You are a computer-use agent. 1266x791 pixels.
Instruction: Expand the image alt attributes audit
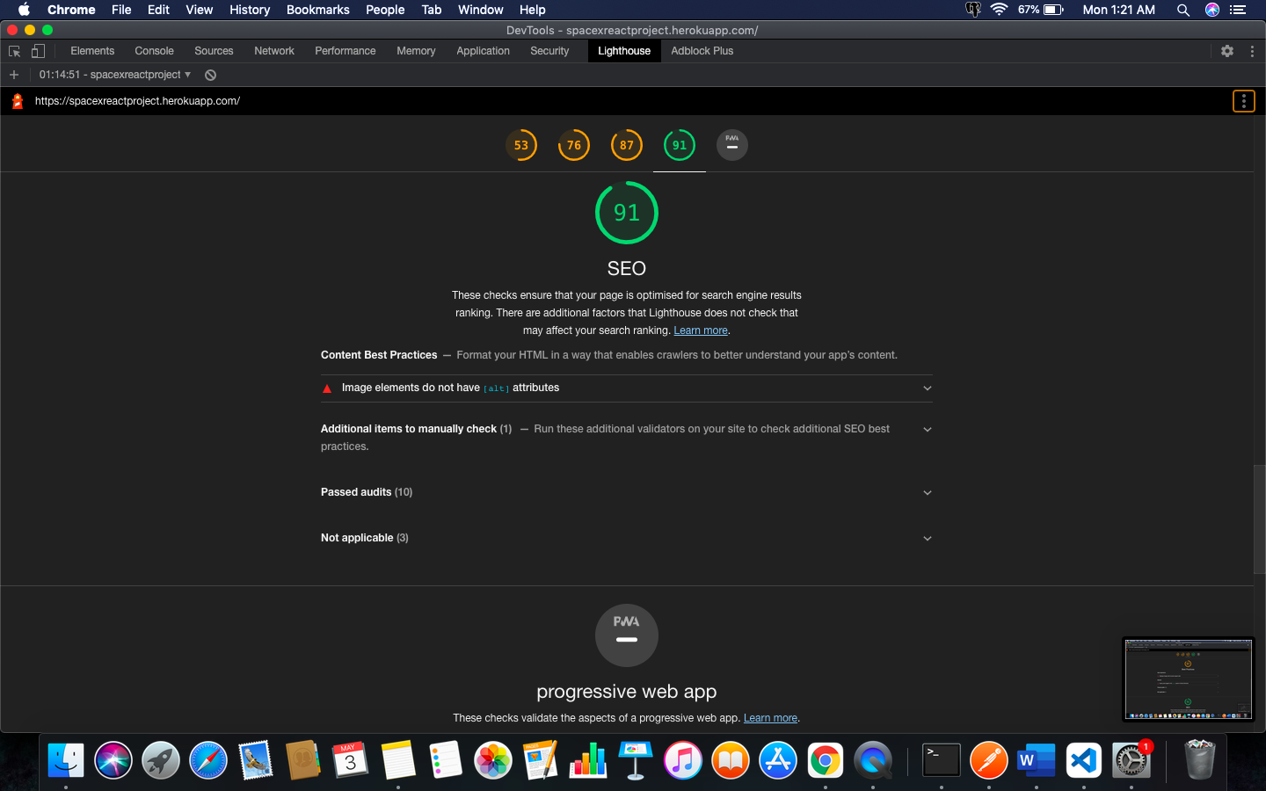[x=626, y=388]
